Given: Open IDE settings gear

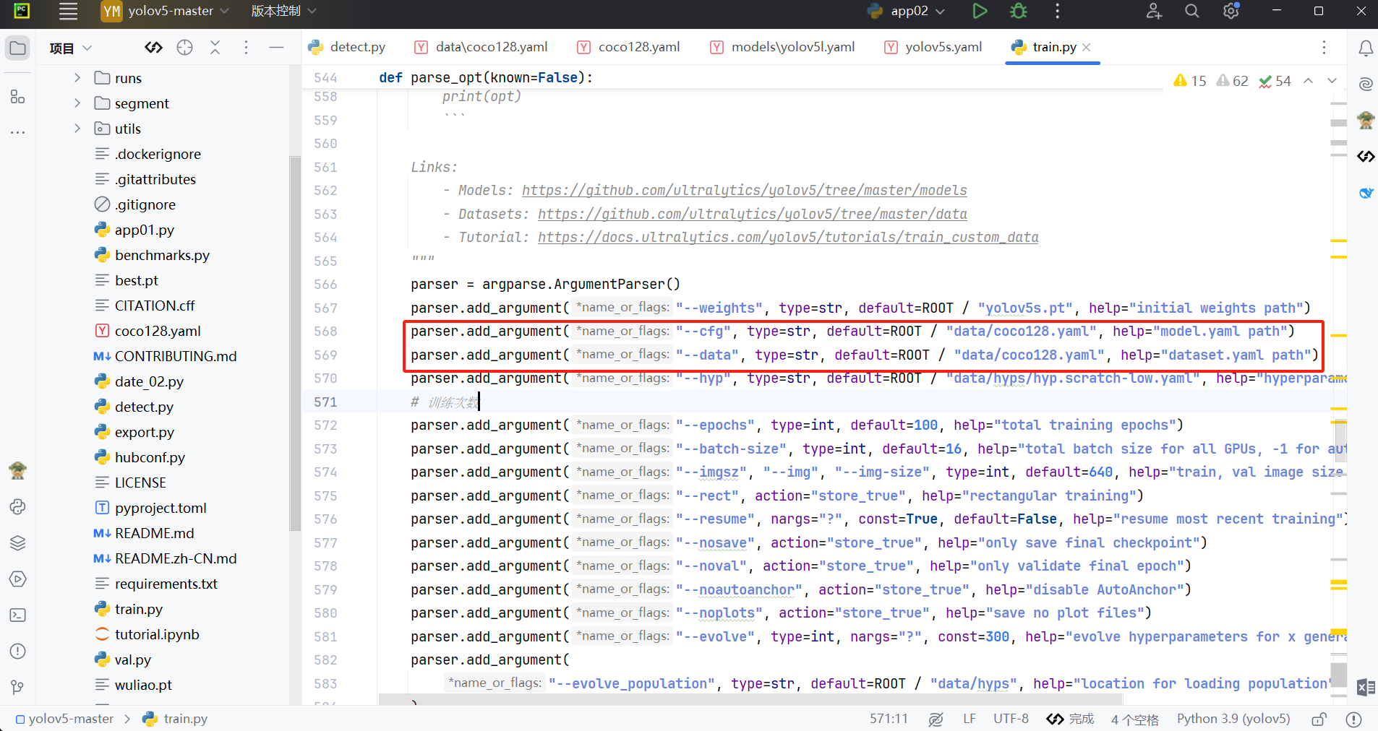Looking at the screenshot, I should coord(1231,11).
